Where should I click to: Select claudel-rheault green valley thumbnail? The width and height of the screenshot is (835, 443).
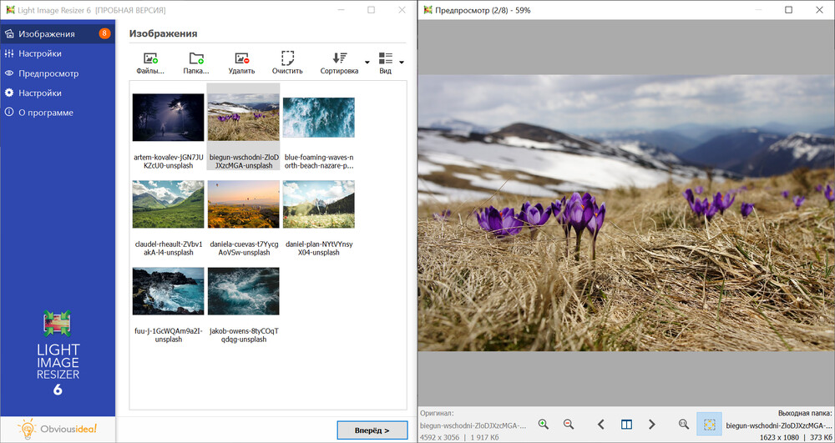(168, 204)
